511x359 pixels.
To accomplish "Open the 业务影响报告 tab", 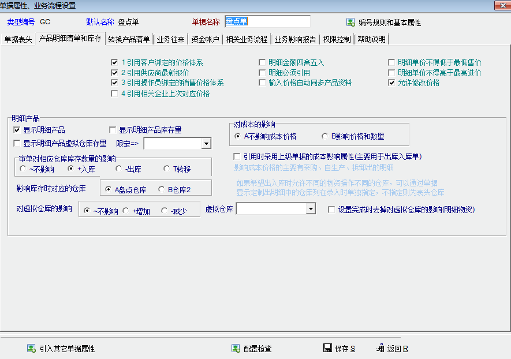I will 295,40.
